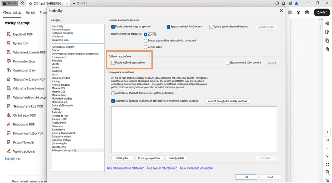
Task: Select Štylizovať tento súbor PDF icon
Action: click(9, 79)
